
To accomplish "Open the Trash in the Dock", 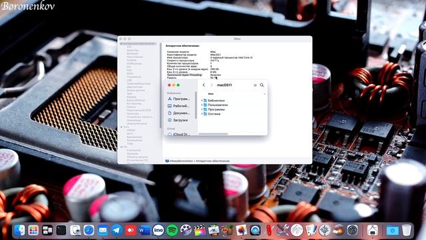I will click(407, 231).
